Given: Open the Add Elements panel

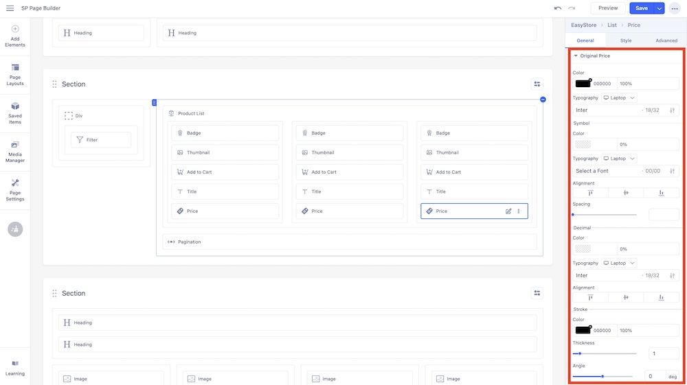Looking at the screenshot, I should tap(15, 36).
